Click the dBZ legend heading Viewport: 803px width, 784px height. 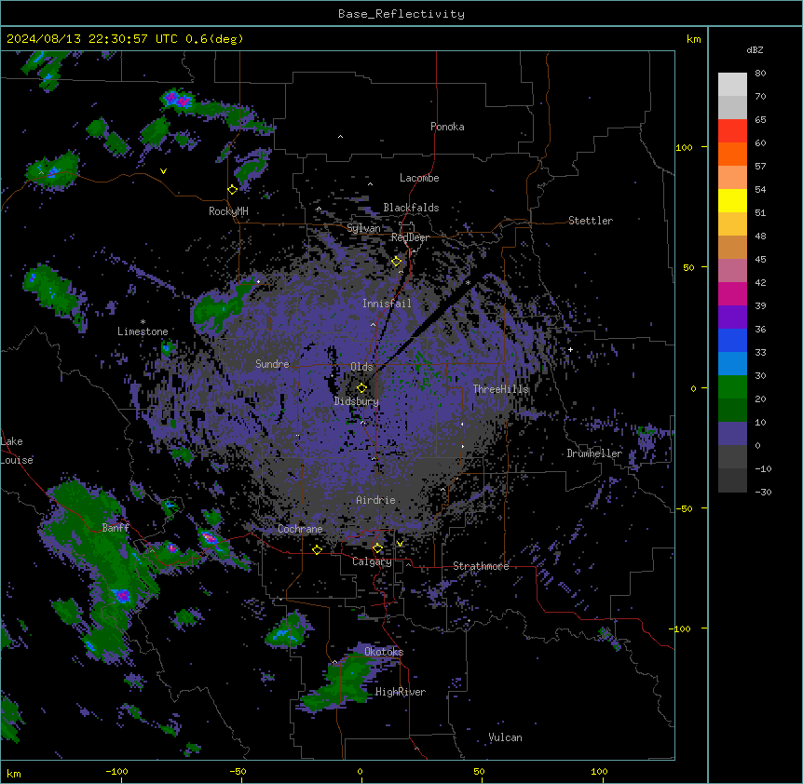click(x=755, y=49)
